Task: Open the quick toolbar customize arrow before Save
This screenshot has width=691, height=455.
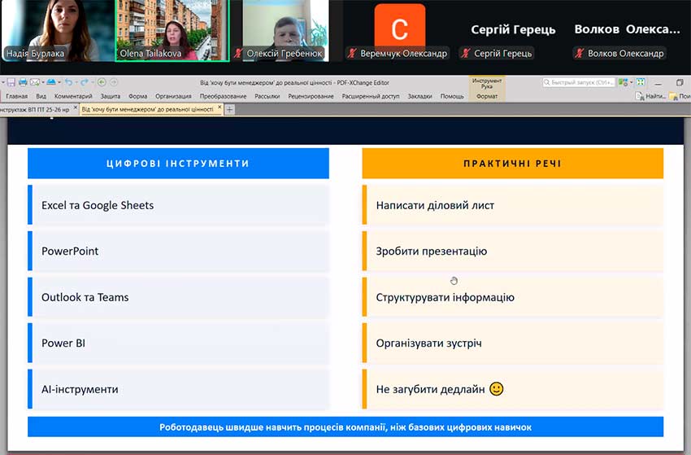Action: point(3,82)
